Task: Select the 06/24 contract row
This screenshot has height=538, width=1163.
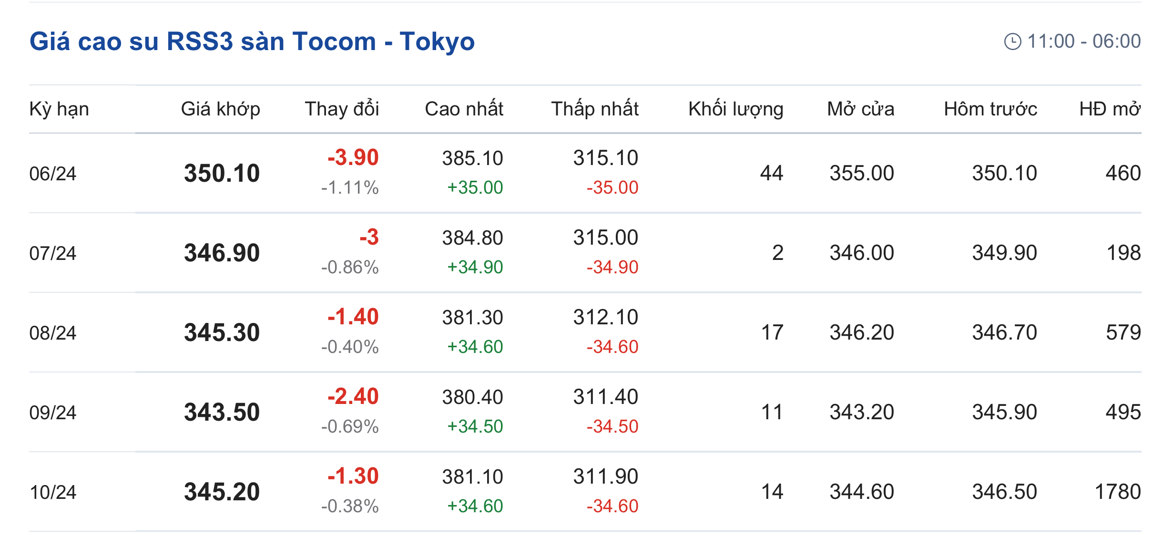Action: click(x=52, y=174)
